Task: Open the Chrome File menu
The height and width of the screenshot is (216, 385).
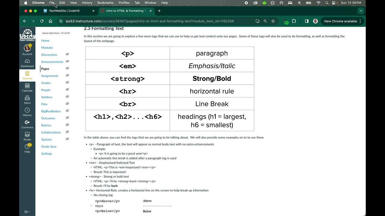Action: (x=52, y=3)
